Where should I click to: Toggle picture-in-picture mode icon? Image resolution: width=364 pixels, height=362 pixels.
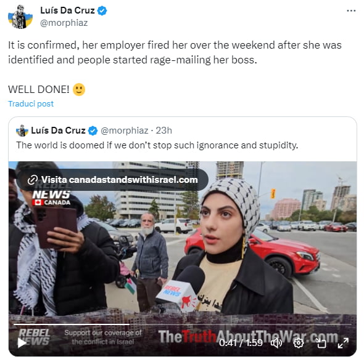pos(321,343)
